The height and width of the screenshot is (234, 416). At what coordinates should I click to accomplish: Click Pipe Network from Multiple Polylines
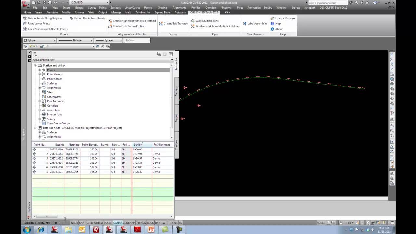point(215,26)
